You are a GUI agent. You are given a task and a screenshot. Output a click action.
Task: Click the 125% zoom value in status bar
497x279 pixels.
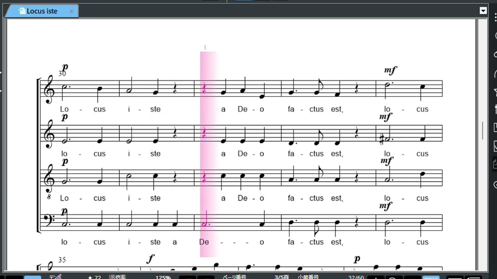tap(163, 277)
